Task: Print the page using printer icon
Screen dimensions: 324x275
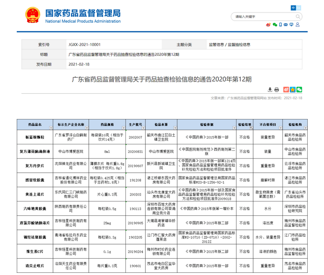Action: (x=277, y=89)
